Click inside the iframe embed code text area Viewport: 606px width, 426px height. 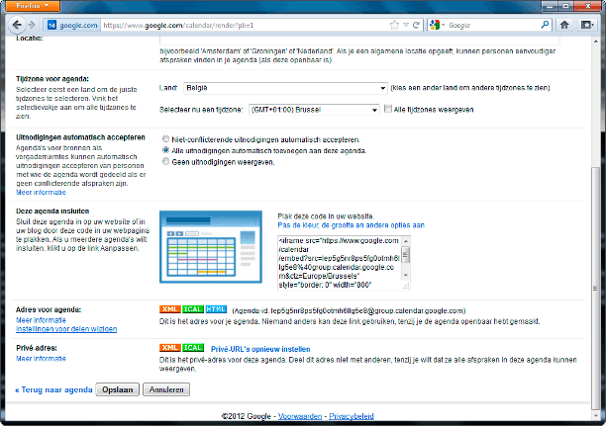pos(339,262)
